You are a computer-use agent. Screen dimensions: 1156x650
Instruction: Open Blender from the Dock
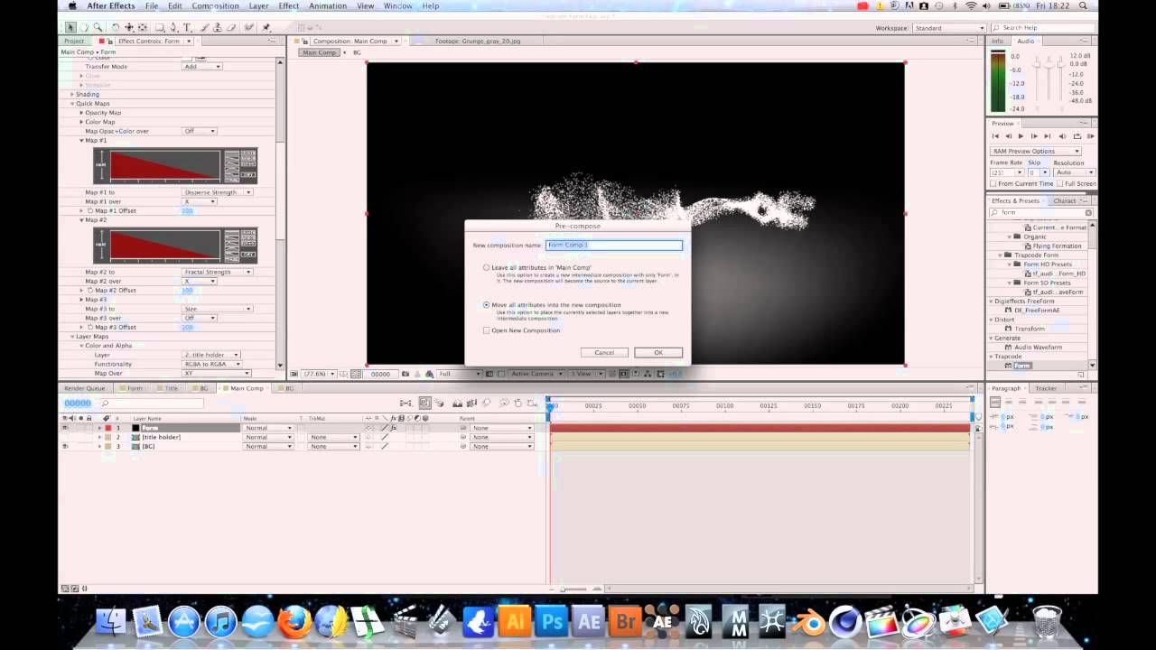(810, 622)
